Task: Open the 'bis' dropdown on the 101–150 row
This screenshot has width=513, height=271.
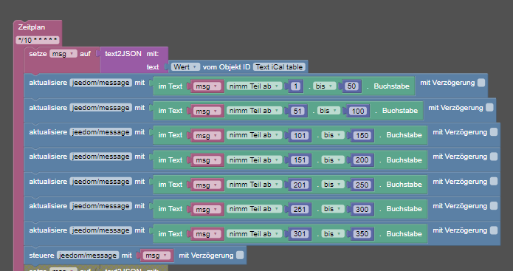Action: pyautogui.click(x=332, y=135)
